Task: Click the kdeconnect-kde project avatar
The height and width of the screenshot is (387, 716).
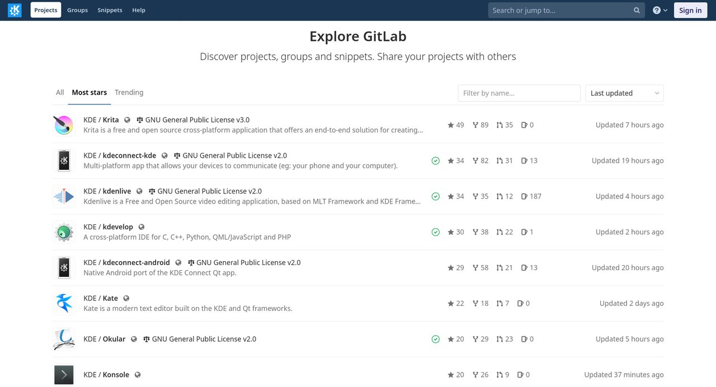Action: tap(63, 161)
